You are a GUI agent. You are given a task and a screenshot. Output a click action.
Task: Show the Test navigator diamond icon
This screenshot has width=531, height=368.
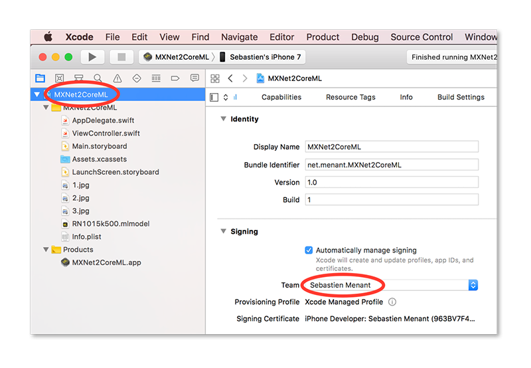coord(137,78)
